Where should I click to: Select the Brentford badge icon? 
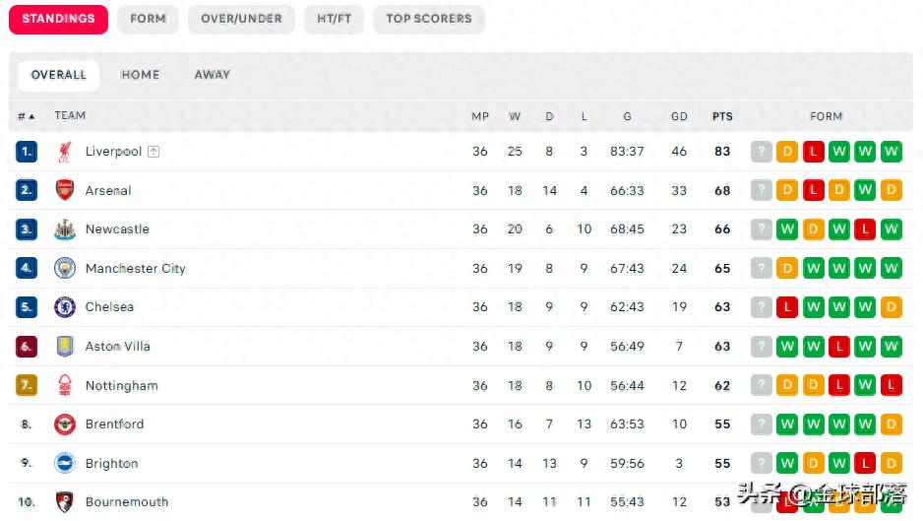(65, 423)
